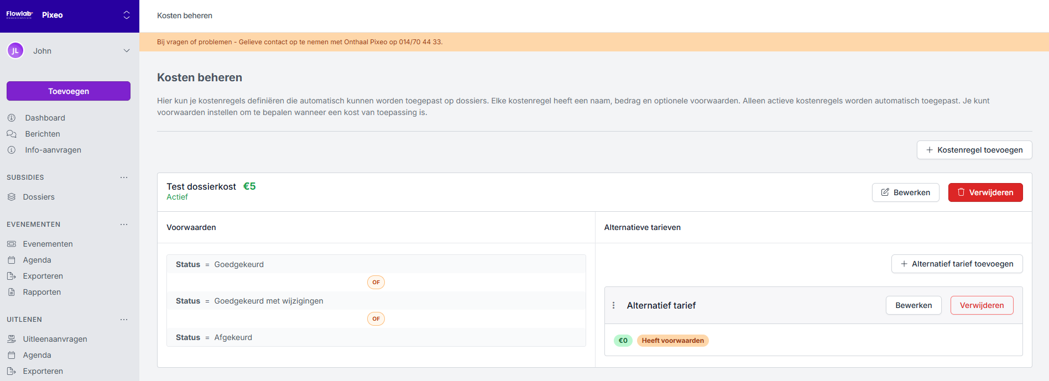The image size is (1049, 381).
Task: Open Evenementen section more options
Action: [124, 225]
